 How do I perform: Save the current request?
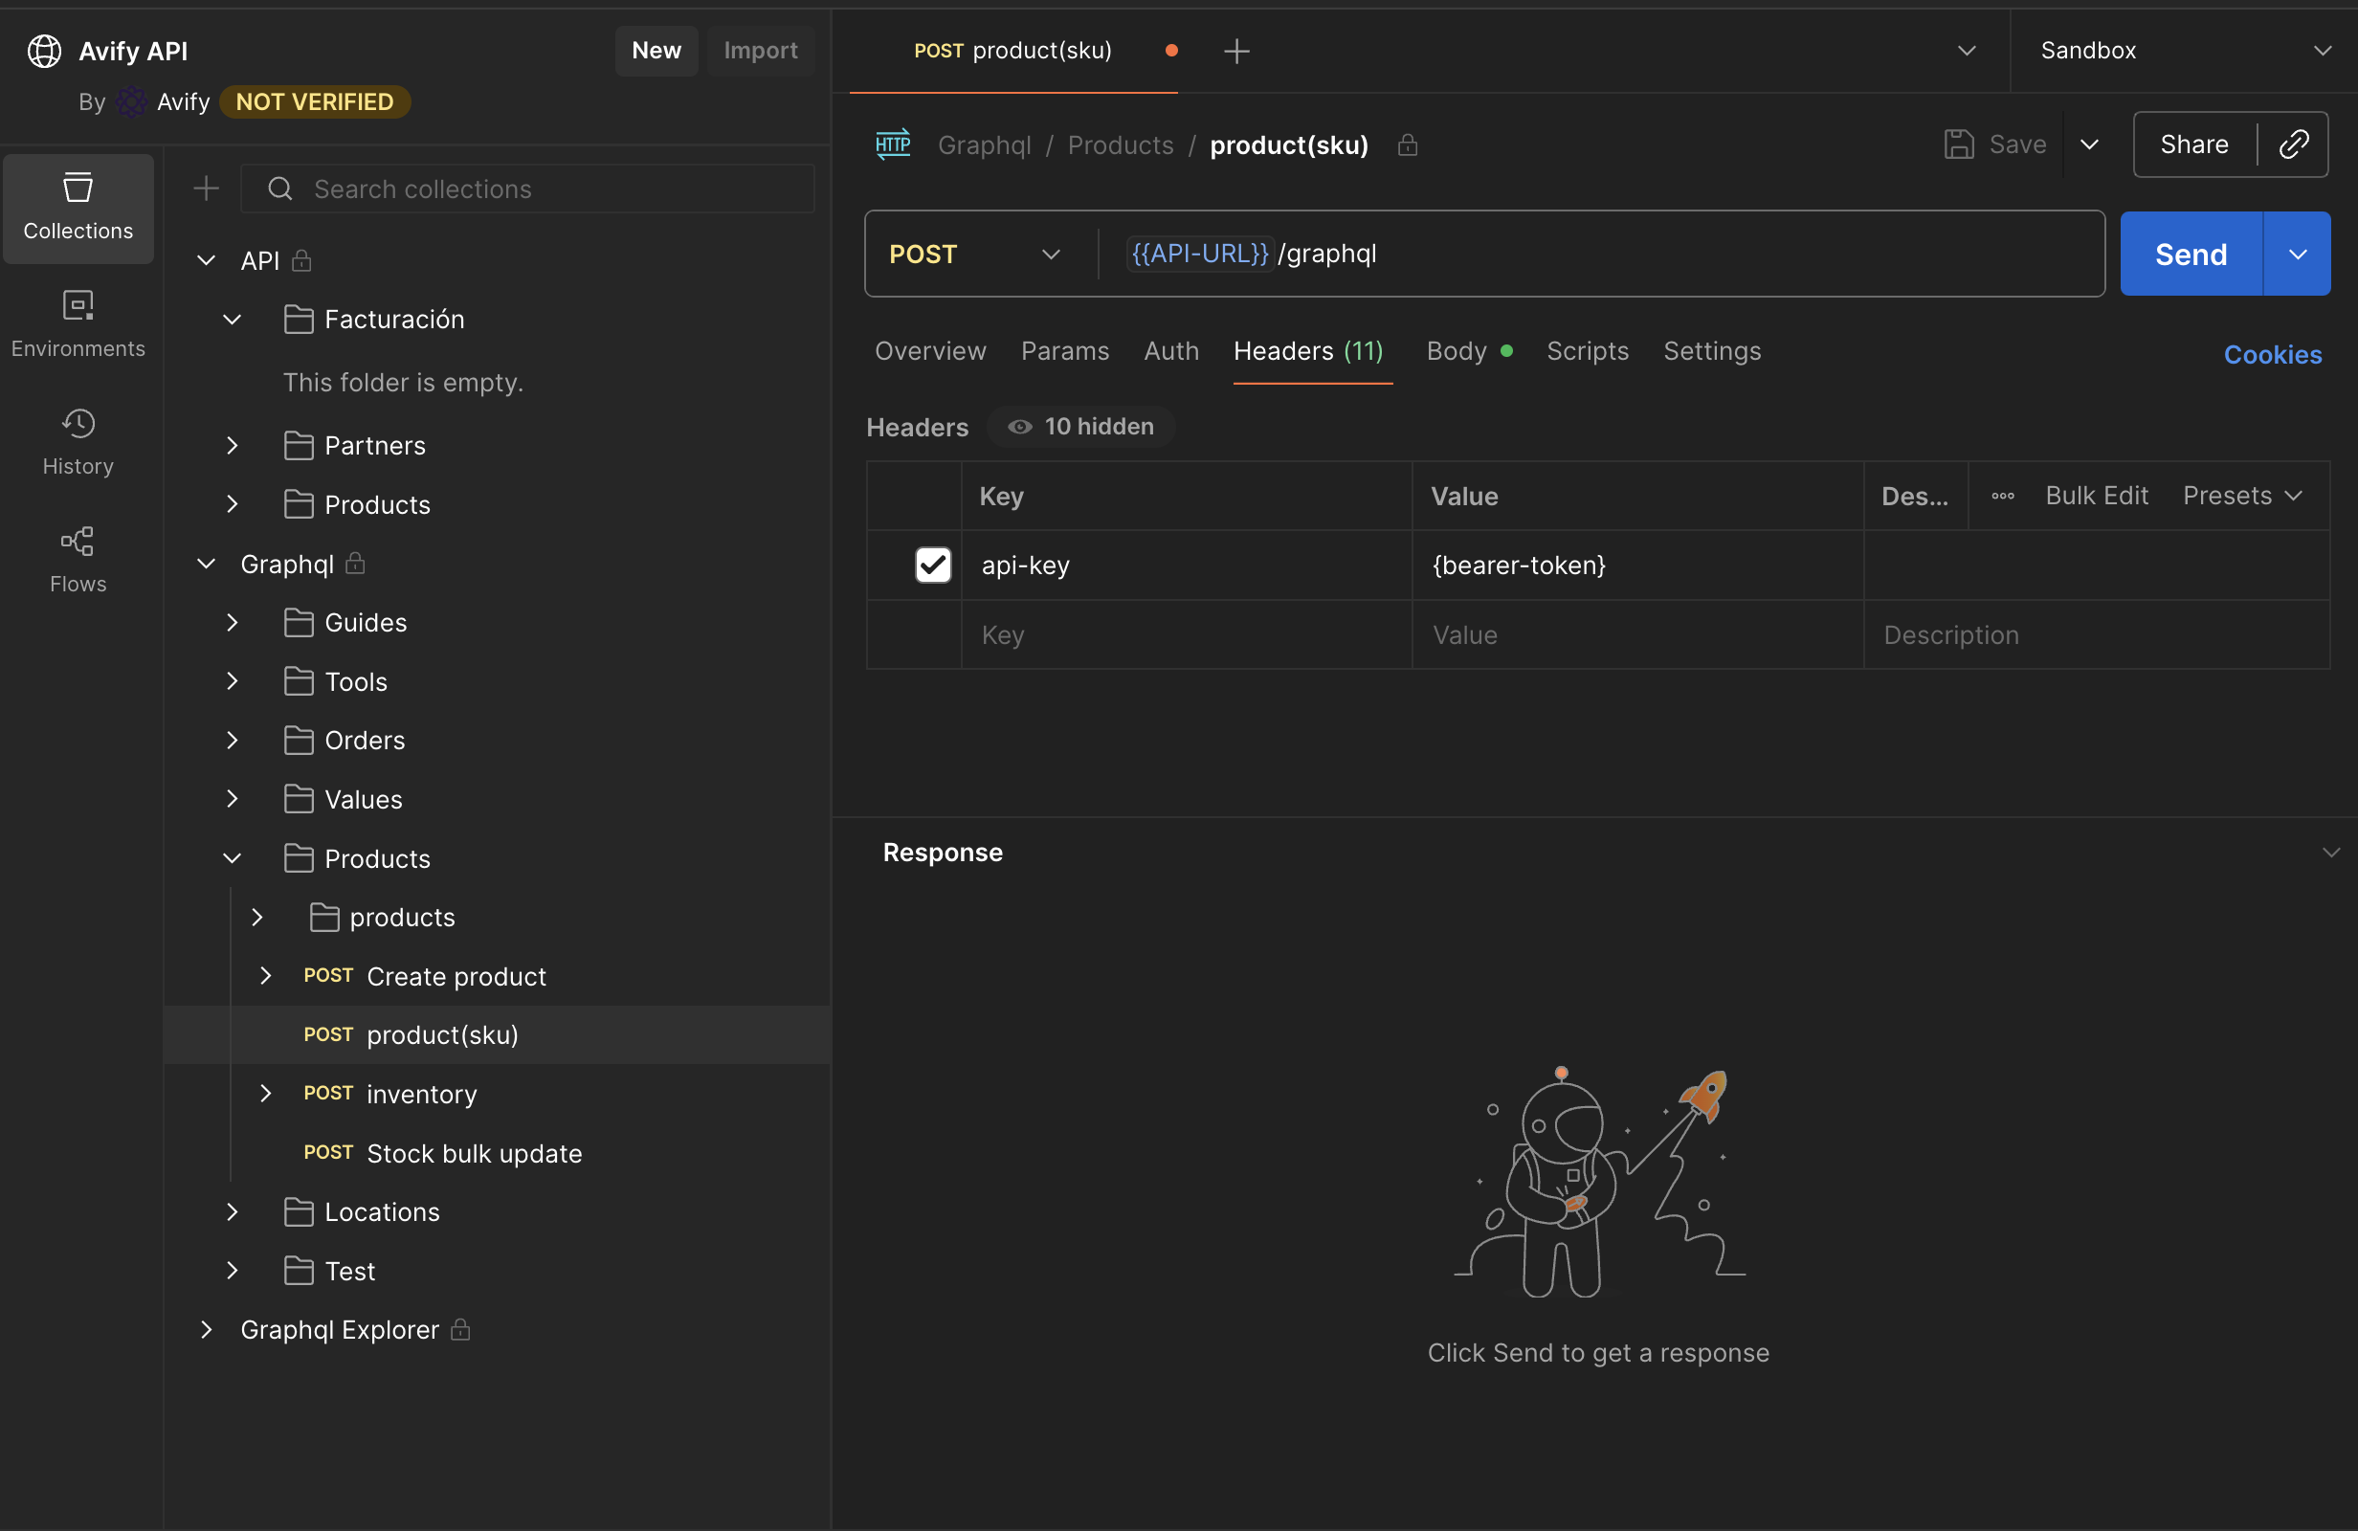point(1995,144)
